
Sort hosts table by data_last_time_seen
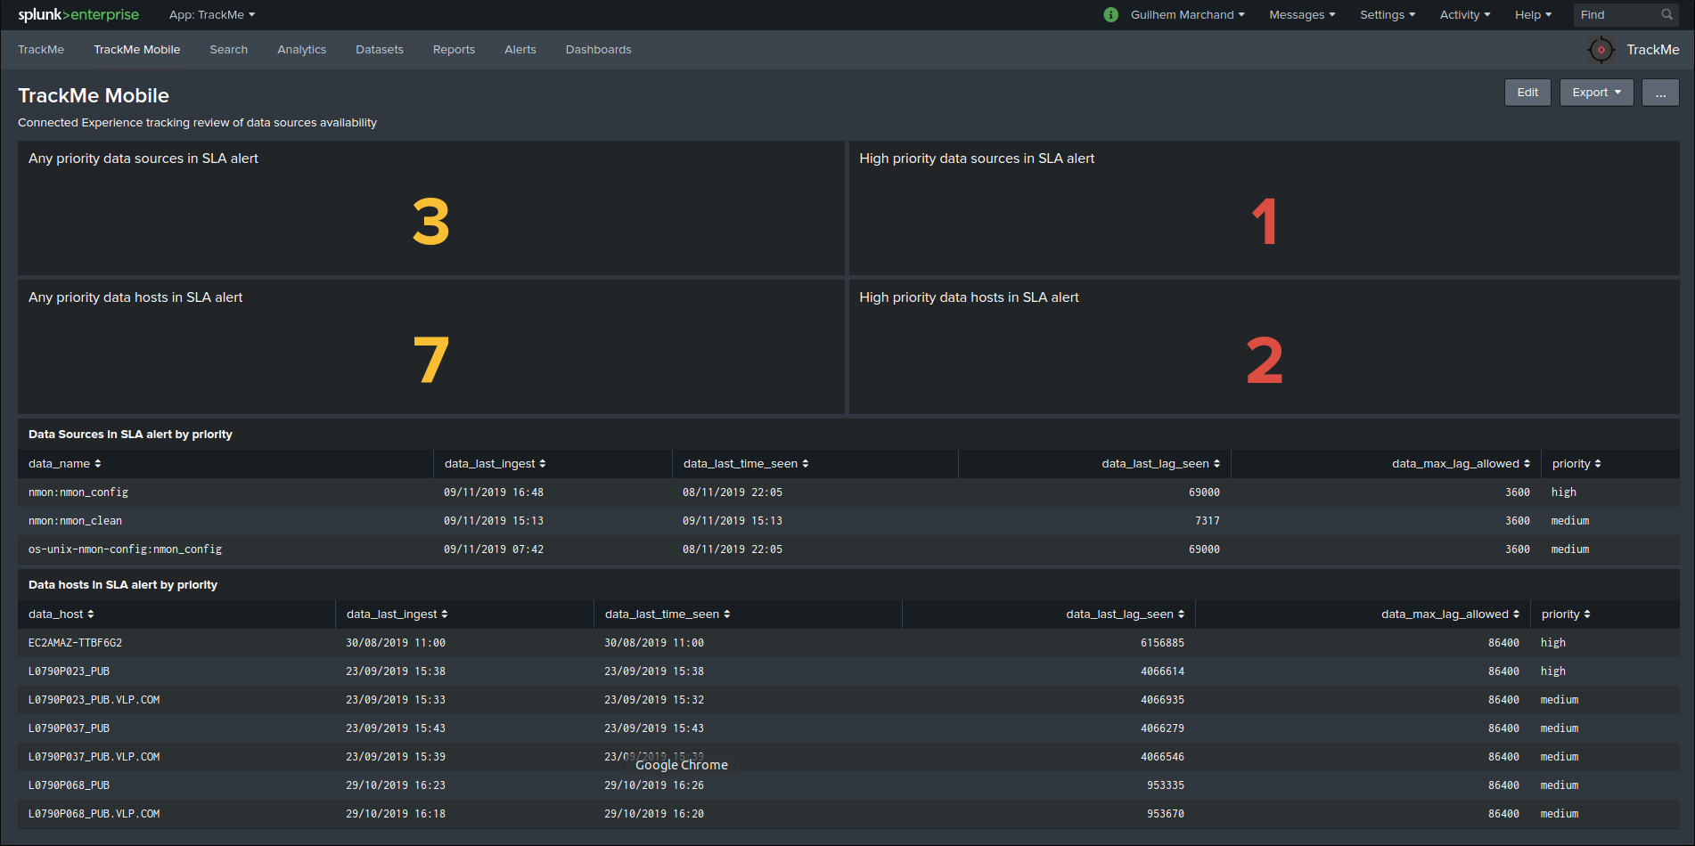pyautogui.click(x=667, y=614)
